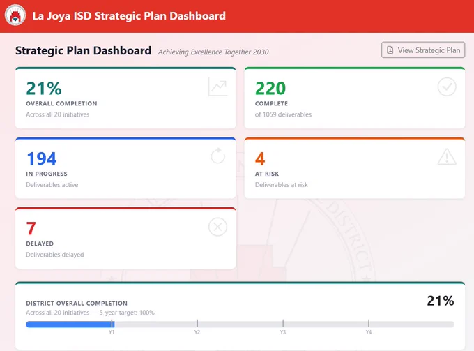Click the PDF document icon in View Strategic Plan
474x351 pixels.
390,50
